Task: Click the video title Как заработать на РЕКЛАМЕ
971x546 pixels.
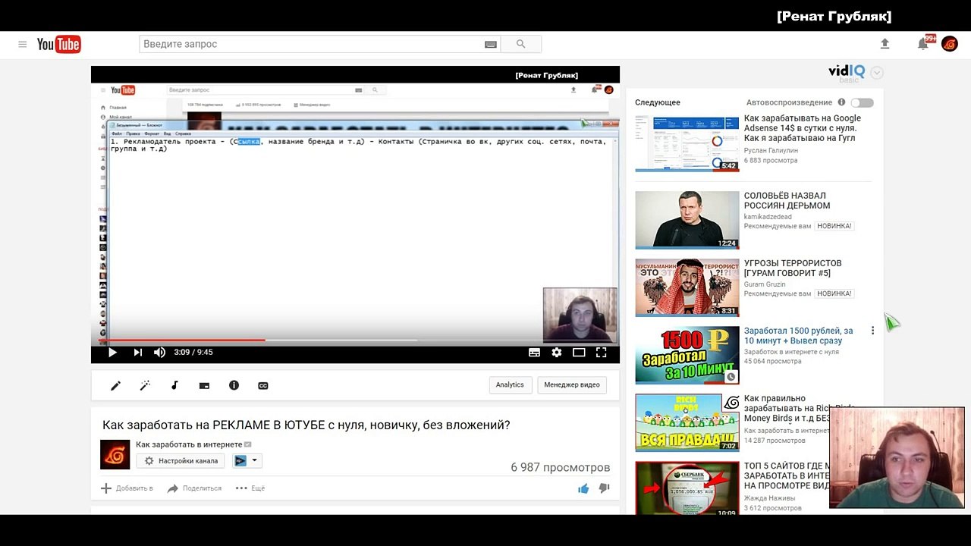Action: (306, 425)
